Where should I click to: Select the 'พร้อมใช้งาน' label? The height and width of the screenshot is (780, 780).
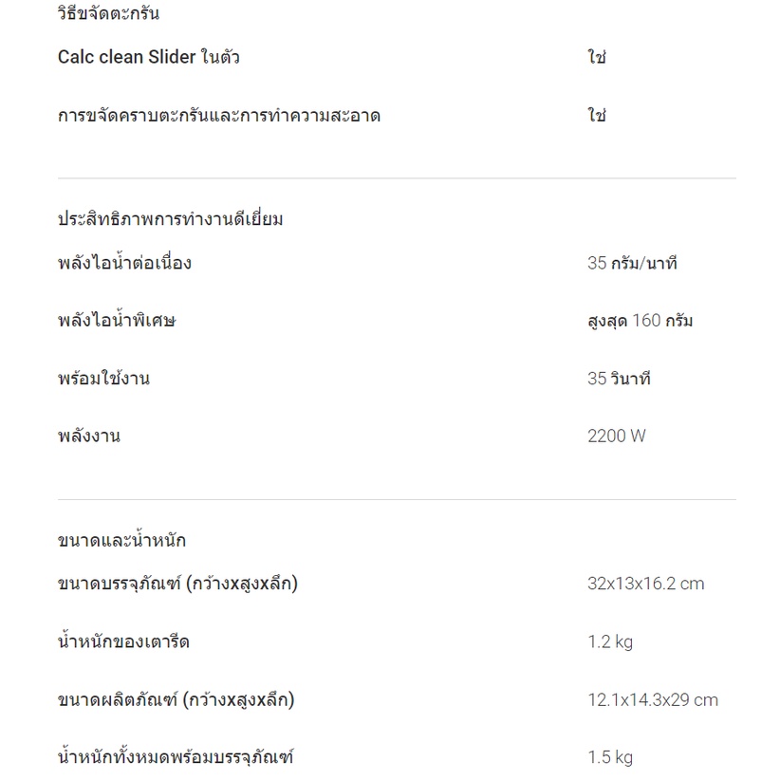point(103,378)
